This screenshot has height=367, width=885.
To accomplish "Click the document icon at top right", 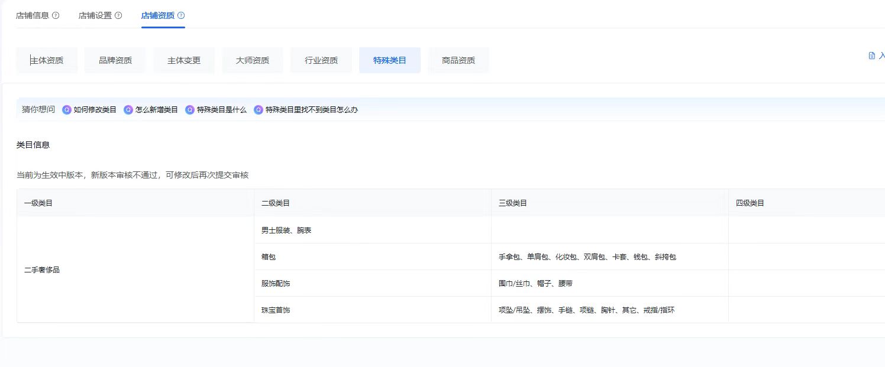I will (x=871, y=56).
